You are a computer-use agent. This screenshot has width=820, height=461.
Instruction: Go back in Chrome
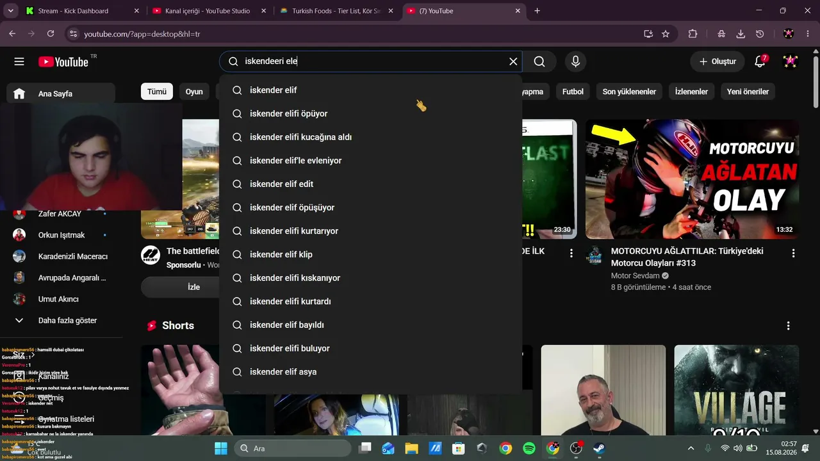pos(12,34)
